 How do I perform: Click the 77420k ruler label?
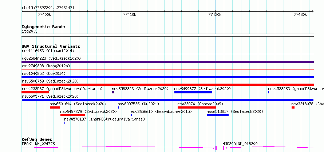click(215, 14)
